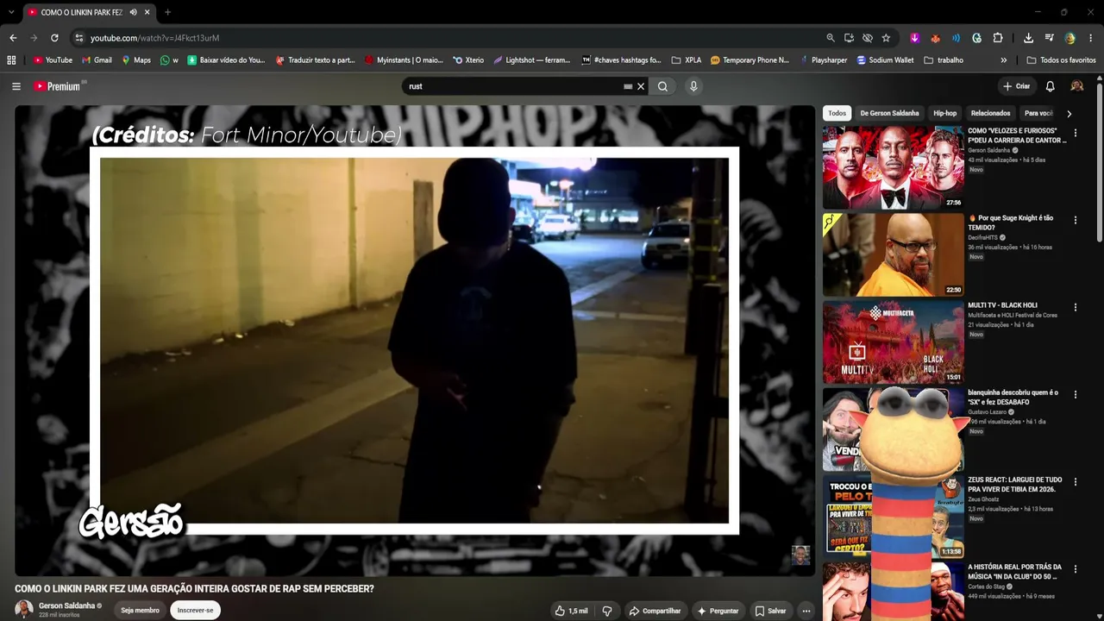
Task: Open options for the bianquinha video
Action: (1075, 395)
